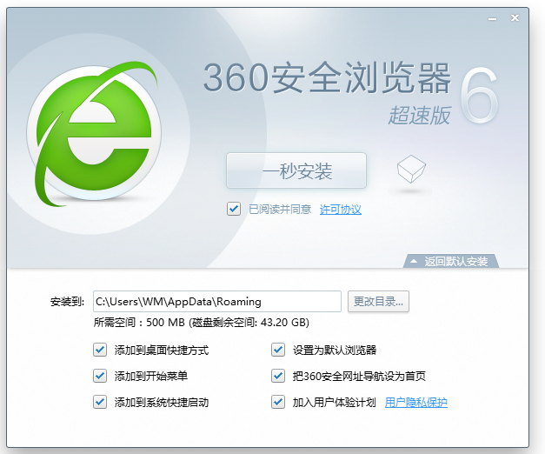
Task: Toggle 添加到系统快捷启动 checkbox
Action: (100, 402)
